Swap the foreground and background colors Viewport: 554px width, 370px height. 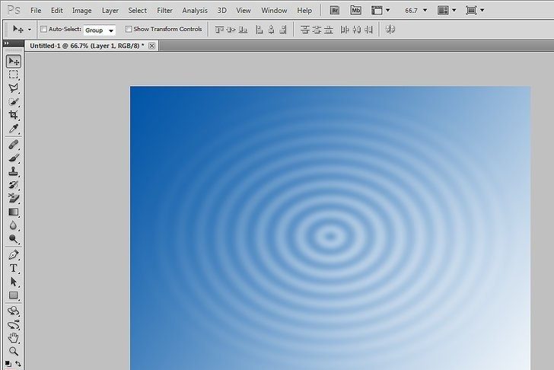pos(18,363)
